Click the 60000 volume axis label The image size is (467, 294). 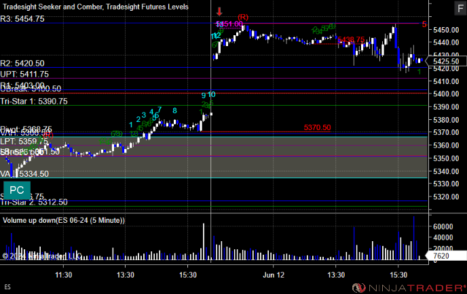click(443, 226)
